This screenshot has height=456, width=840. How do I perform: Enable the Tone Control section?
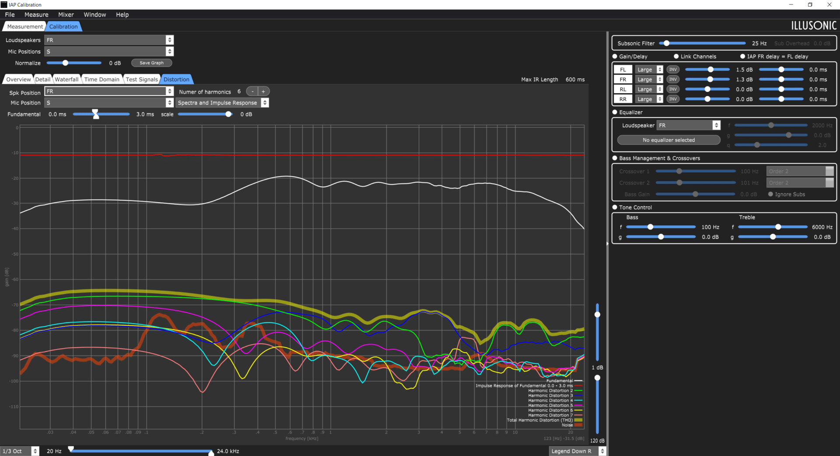pyautogui.click(x=615, y=207)
